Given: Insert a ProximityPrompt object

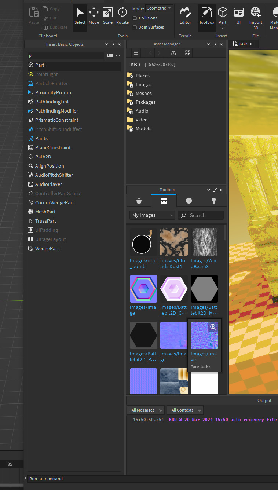Looking at the screenshot, I should 54,92.
